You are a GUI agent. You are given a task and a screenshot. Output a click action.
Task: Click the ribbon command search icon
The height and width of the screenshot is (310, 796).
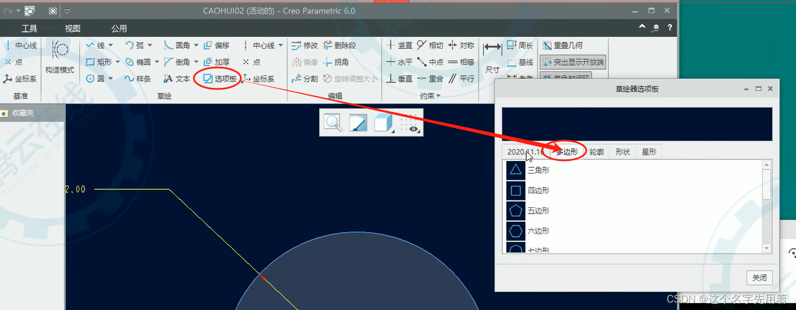(655, 27)
